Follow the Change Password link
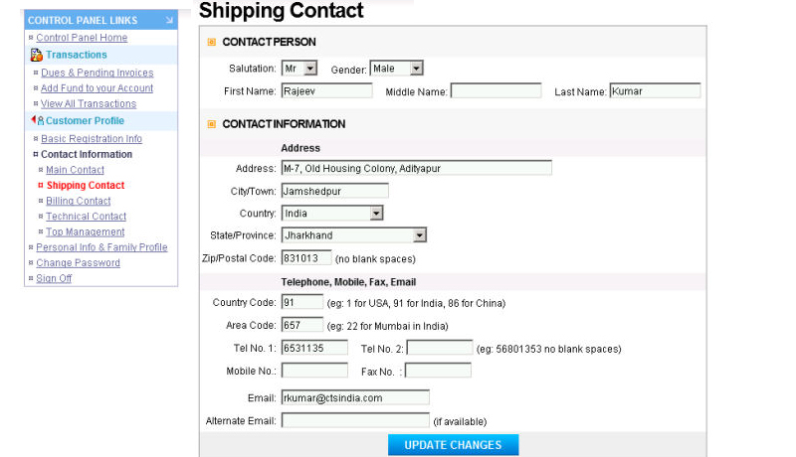The image size is (796, 457). 79,263
